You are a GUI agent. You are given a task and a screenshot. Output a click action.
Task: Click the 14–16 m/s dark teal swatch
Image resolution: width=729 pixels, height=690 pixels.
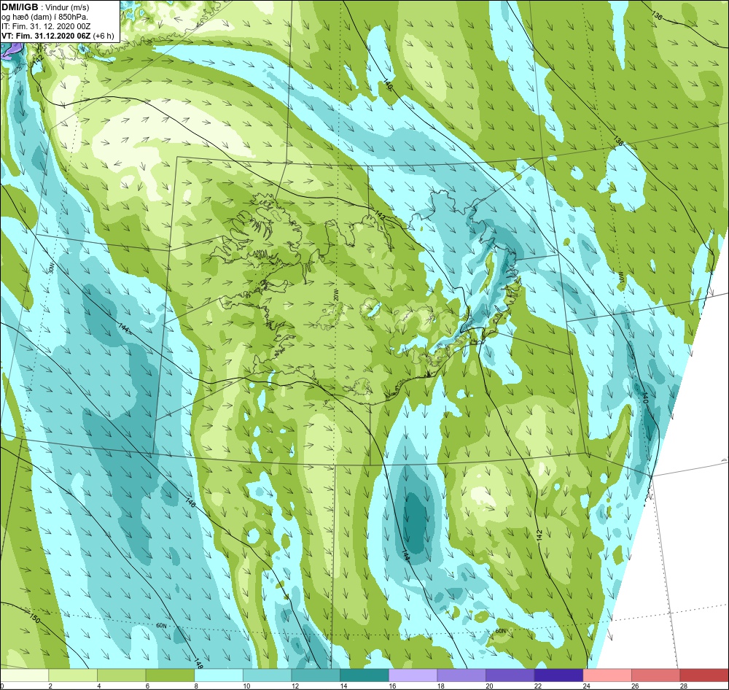(364, 675)
